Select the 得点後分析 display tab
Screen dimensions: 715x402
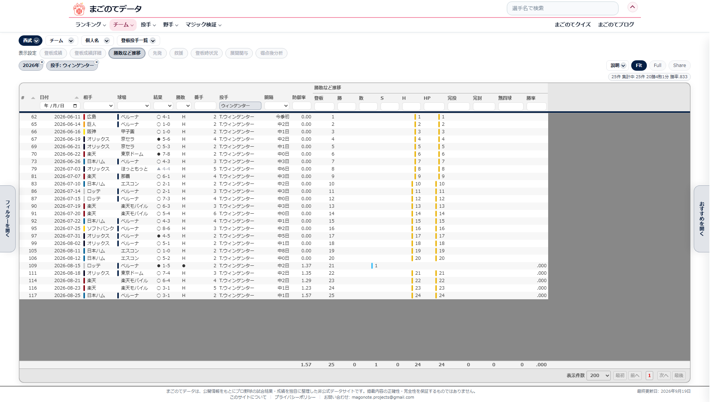click(x=271, y=53)
